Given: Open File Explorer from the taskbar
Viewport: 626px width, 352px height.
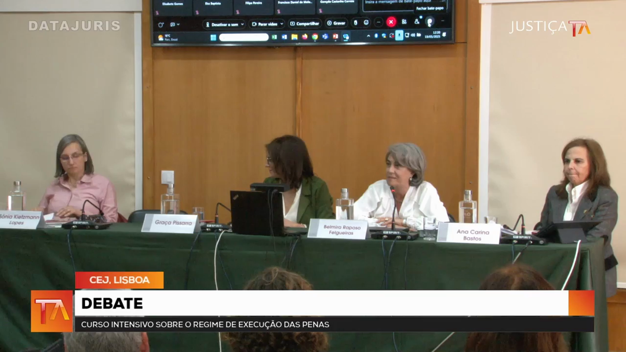Looking at the screenshot, I should 295,37.
